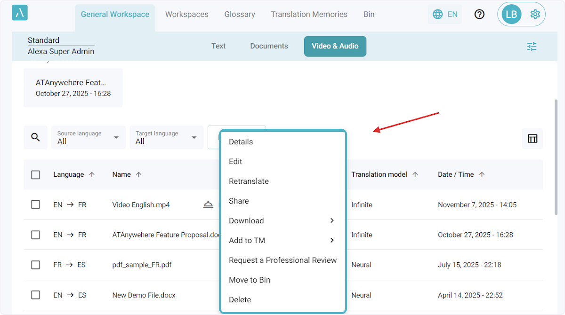Open the table column layout icon

[x=533, y=138]
